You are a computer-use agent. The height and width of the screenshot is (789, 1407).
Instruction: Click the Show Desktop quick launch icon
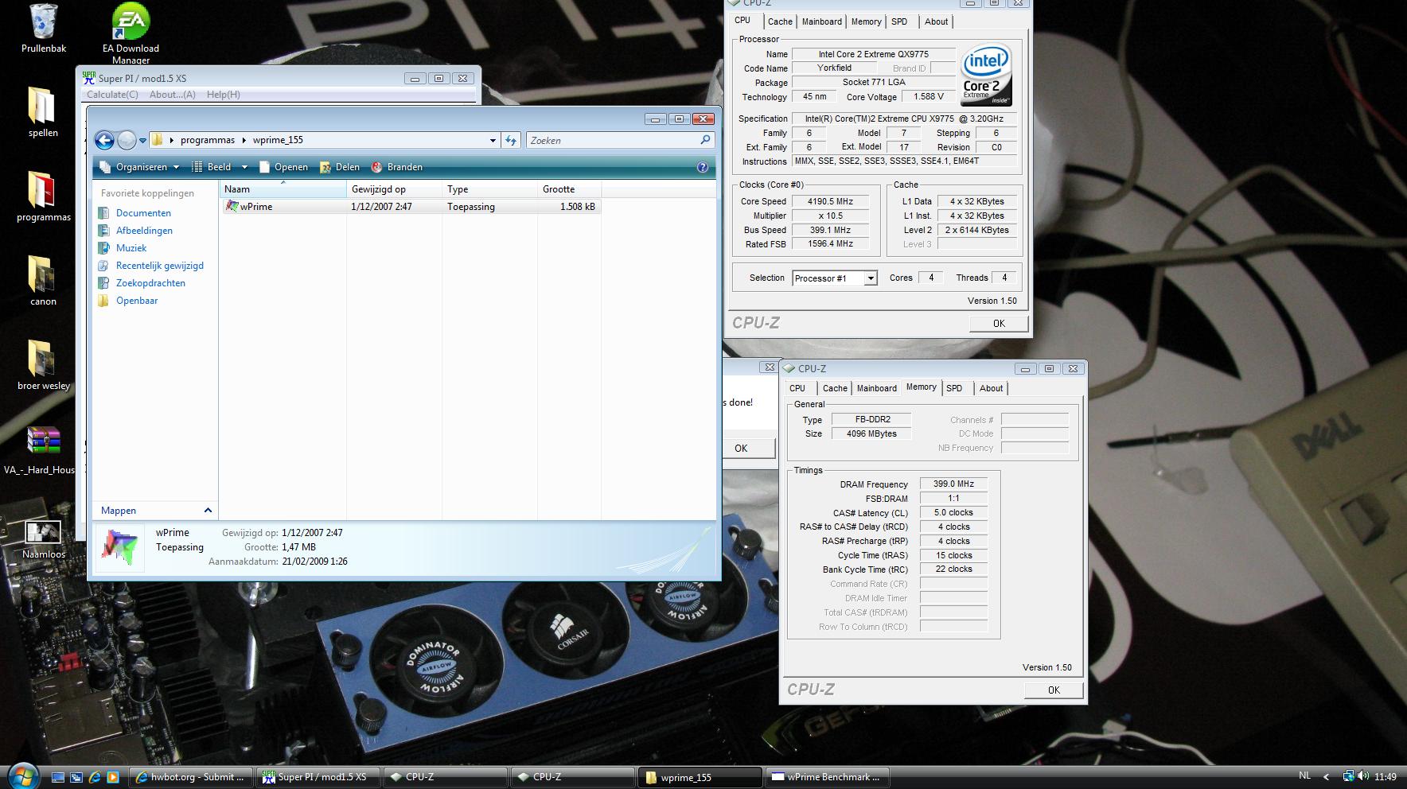click(58, 777)
